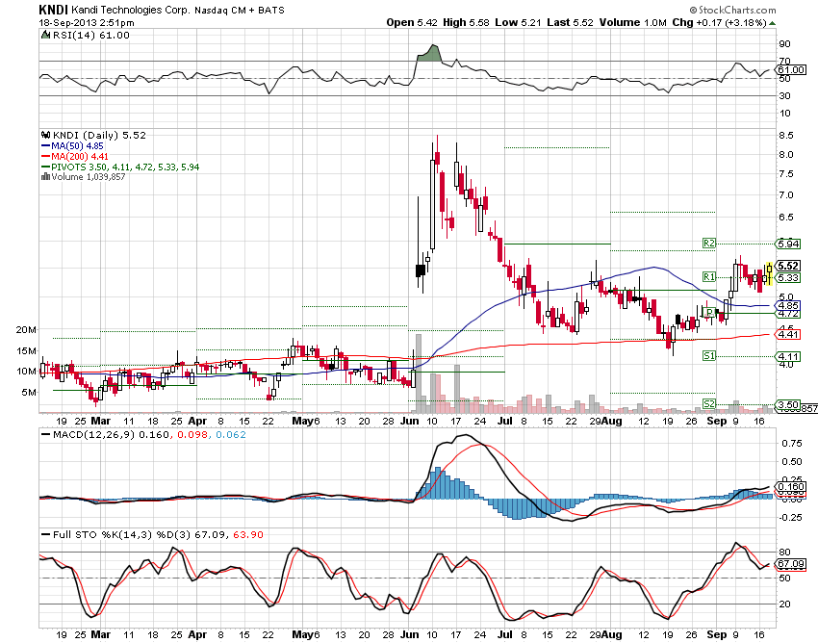
Task: Click the 18-Sep-2013 2:51pm timestamp
Action: [87, 23]
